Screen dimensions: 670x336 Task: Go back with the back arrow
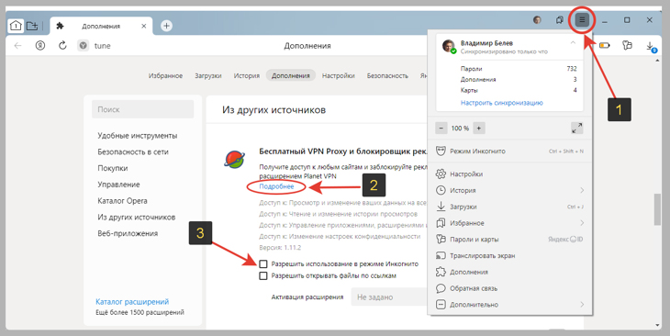click(17, 45)
